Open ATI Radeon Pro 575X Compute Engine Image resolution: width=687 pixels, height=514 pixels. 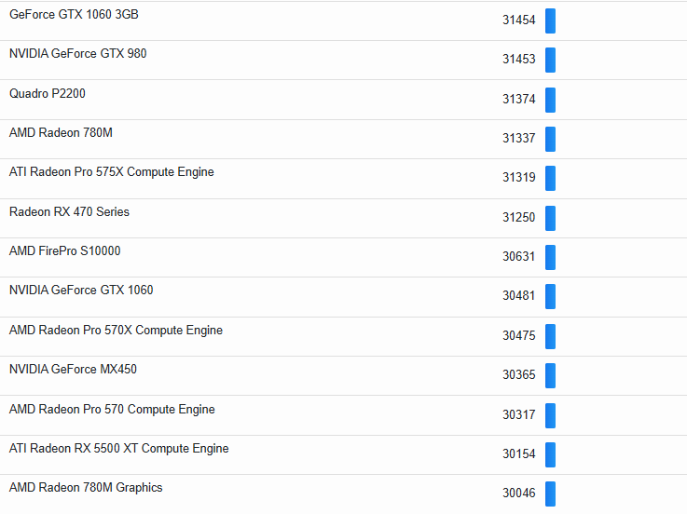[111, 172]
